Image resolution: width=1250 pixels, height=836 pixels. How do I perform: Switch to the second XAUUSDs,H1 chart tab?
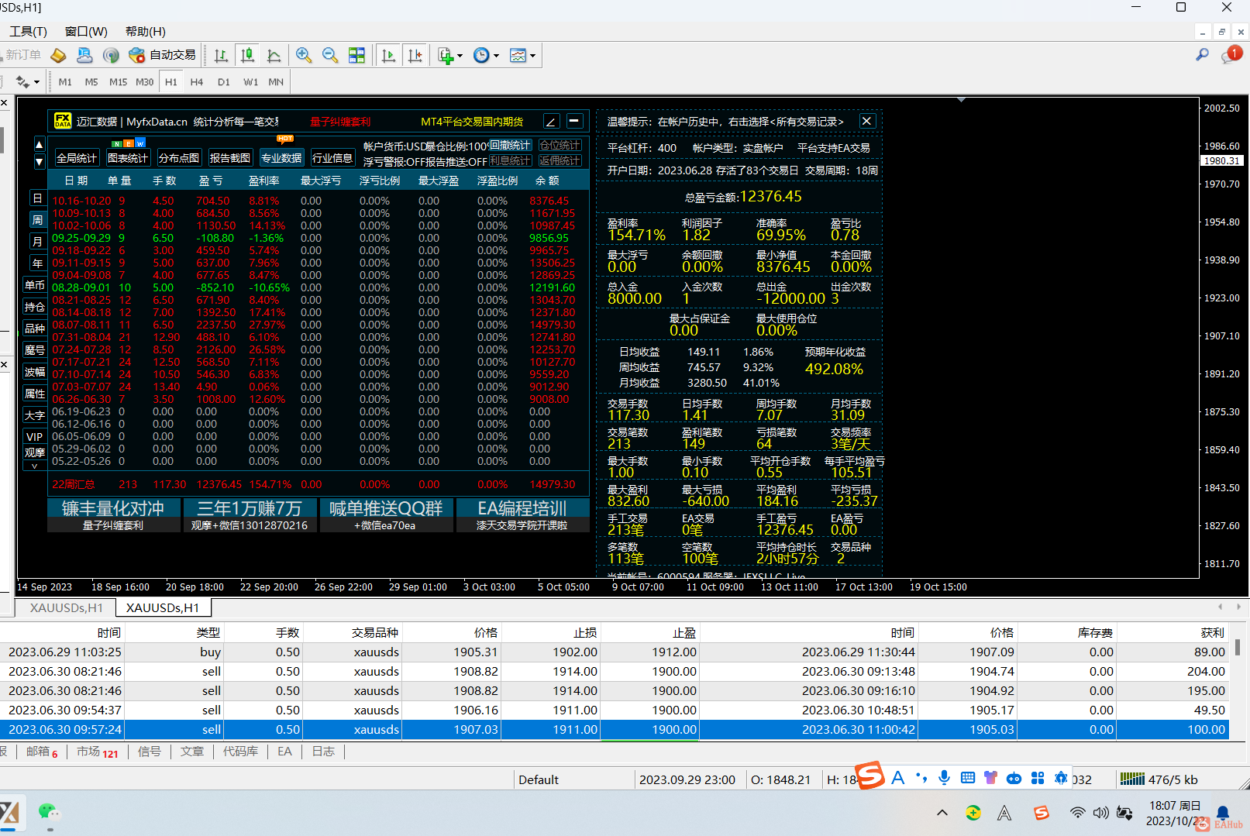coord(163,608)
